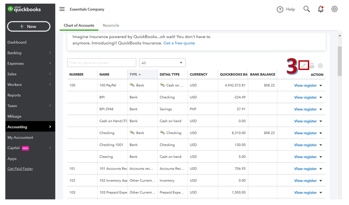Viewport: 349px width, 205px height.
Task: Click the print list icon
Action: [x=312, y=65]
